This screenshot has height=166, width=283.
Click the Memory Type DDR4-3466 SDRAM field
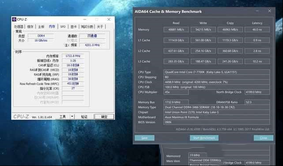tap(217, 107)
